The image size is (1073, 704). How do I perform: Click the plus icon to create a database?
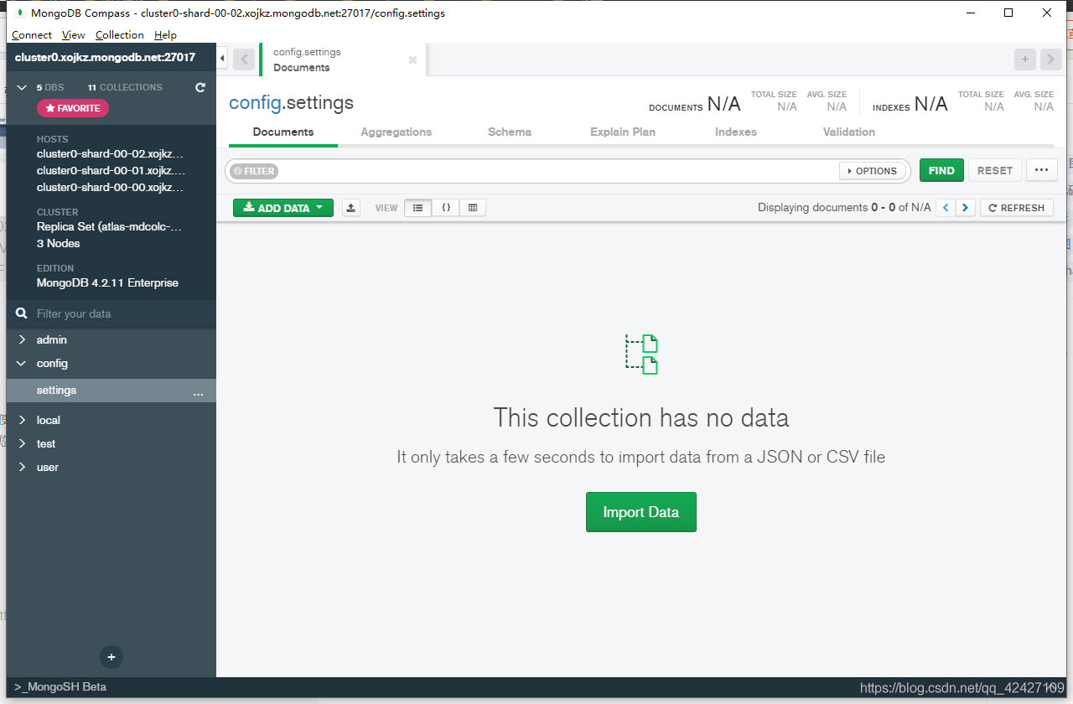point(111,656)
